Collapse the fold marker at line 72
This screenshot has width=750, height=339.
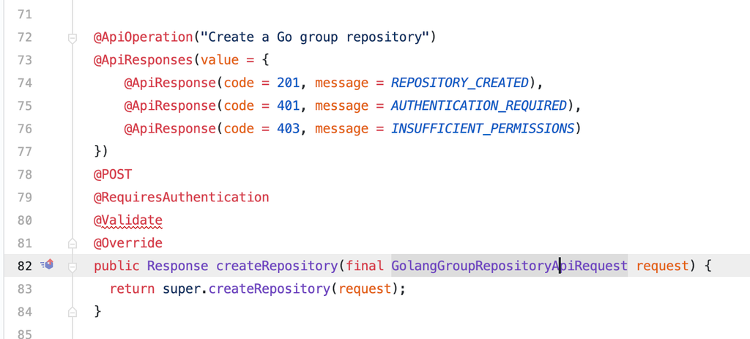pyautogui.click(x=73, y=37)
